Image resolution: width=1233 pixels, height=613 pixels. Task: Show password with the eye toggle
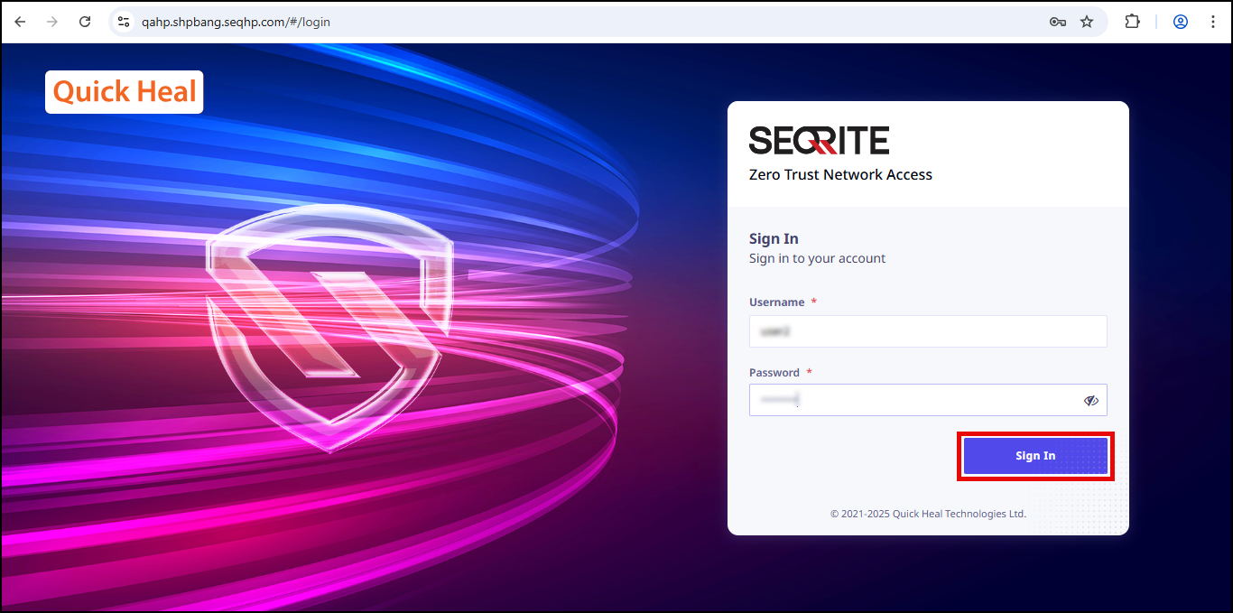(1091, 401)
